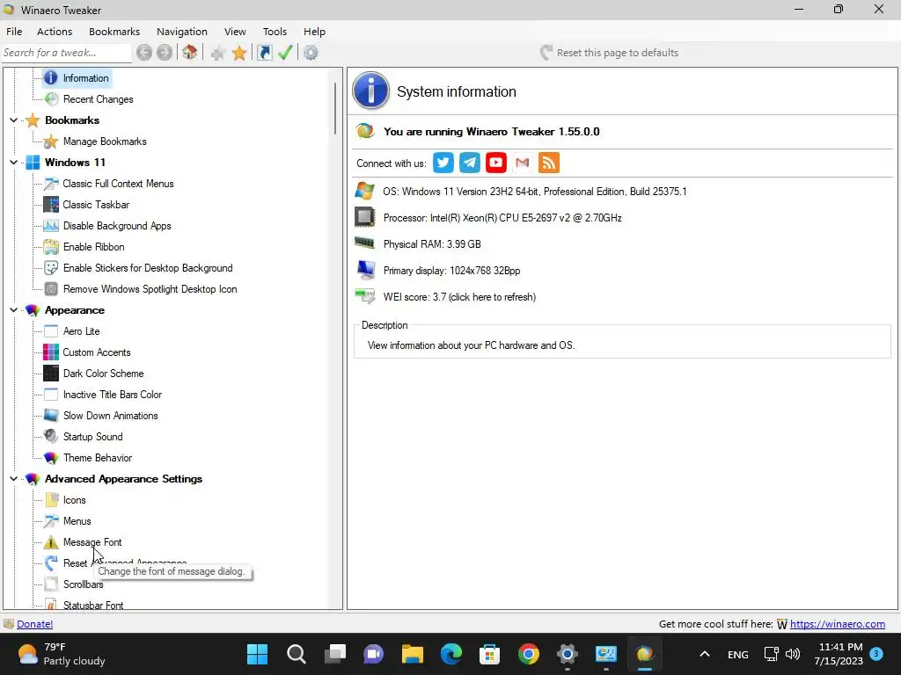The width and height of the screenshot is (901, 675).
Task: Select the Information tree item
Action: (85, 78)
